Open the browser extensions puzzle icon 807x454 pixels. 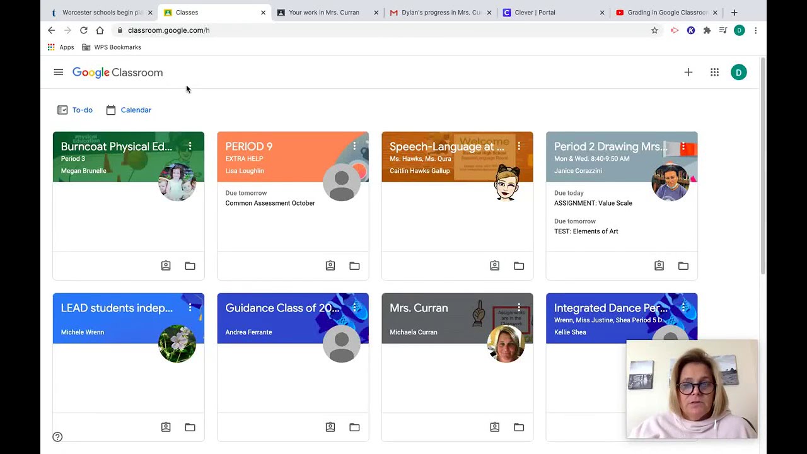pos(707,30)
